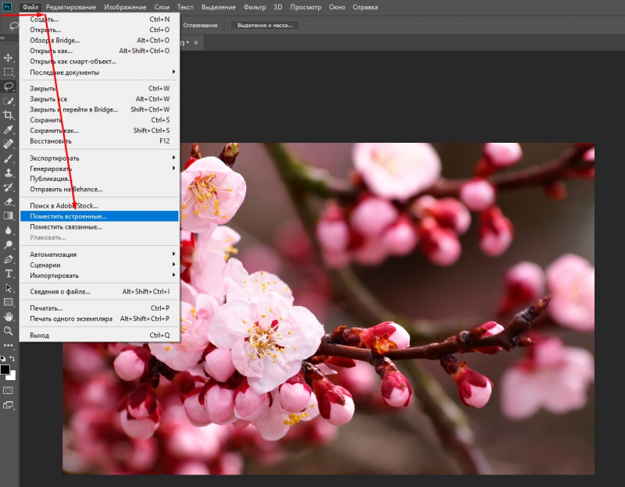
Task: Select the Zoom tool
Action: pyautogui.click(x=8, y=331)
